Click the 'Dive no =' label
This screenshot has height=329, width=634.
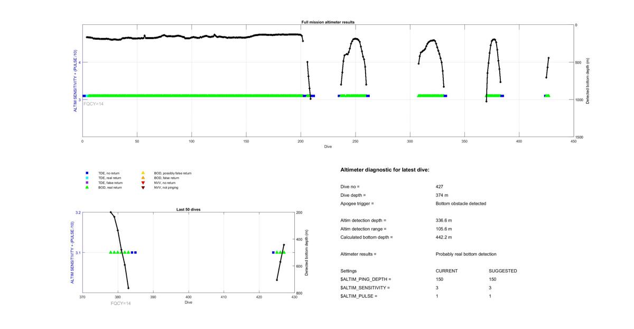(x=350, y=187)
